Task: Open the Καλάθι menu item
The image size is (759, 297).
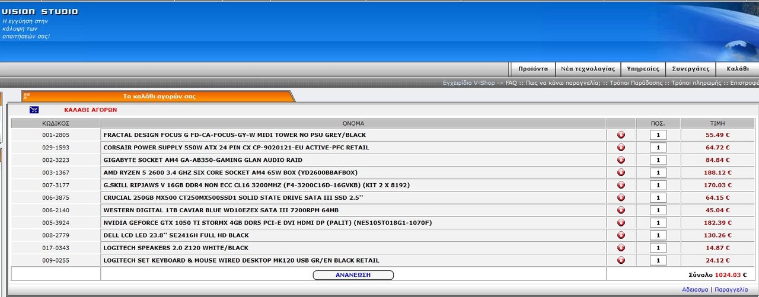Action: point(738,69)
